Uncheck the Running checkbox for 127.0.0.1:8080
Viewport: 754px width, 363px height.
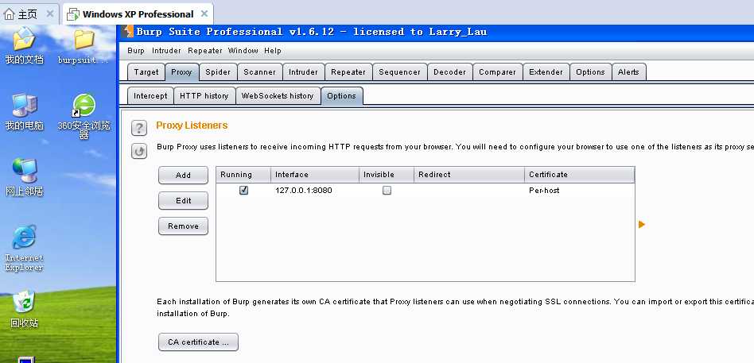(x=244, y=190)
